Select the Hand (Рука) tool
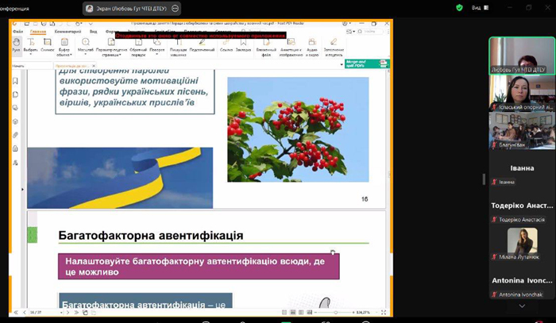 17,45
